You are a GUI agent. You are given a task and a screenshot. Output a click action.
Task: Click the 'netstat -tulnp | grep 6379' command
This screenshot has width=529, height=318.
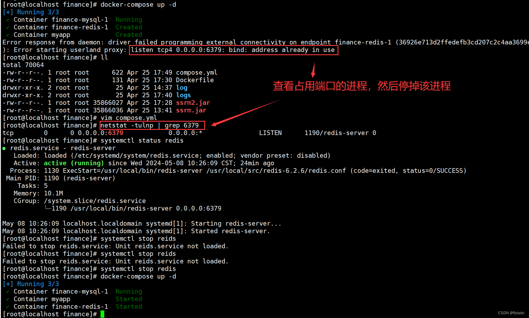click(x=150, y=125)
